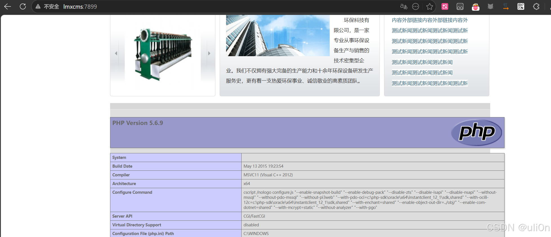Click the May 13 2015 19:23:54 value
The height and width of the screenshot is (237, 551).
point(263,166)
